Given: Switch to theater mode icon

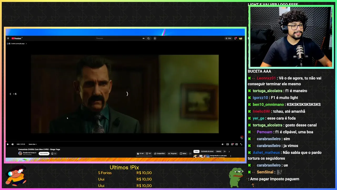Looking at the screenshot, I should coord(236,144).
